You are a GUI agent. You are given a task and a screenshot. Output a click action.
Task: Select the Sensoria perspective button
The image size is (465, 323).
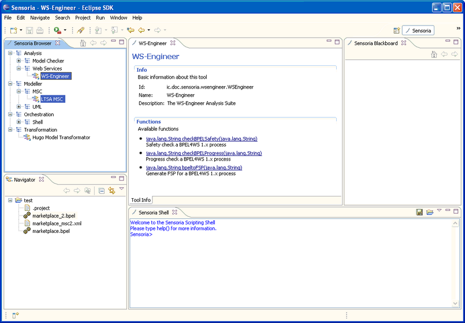coord(418,31)
